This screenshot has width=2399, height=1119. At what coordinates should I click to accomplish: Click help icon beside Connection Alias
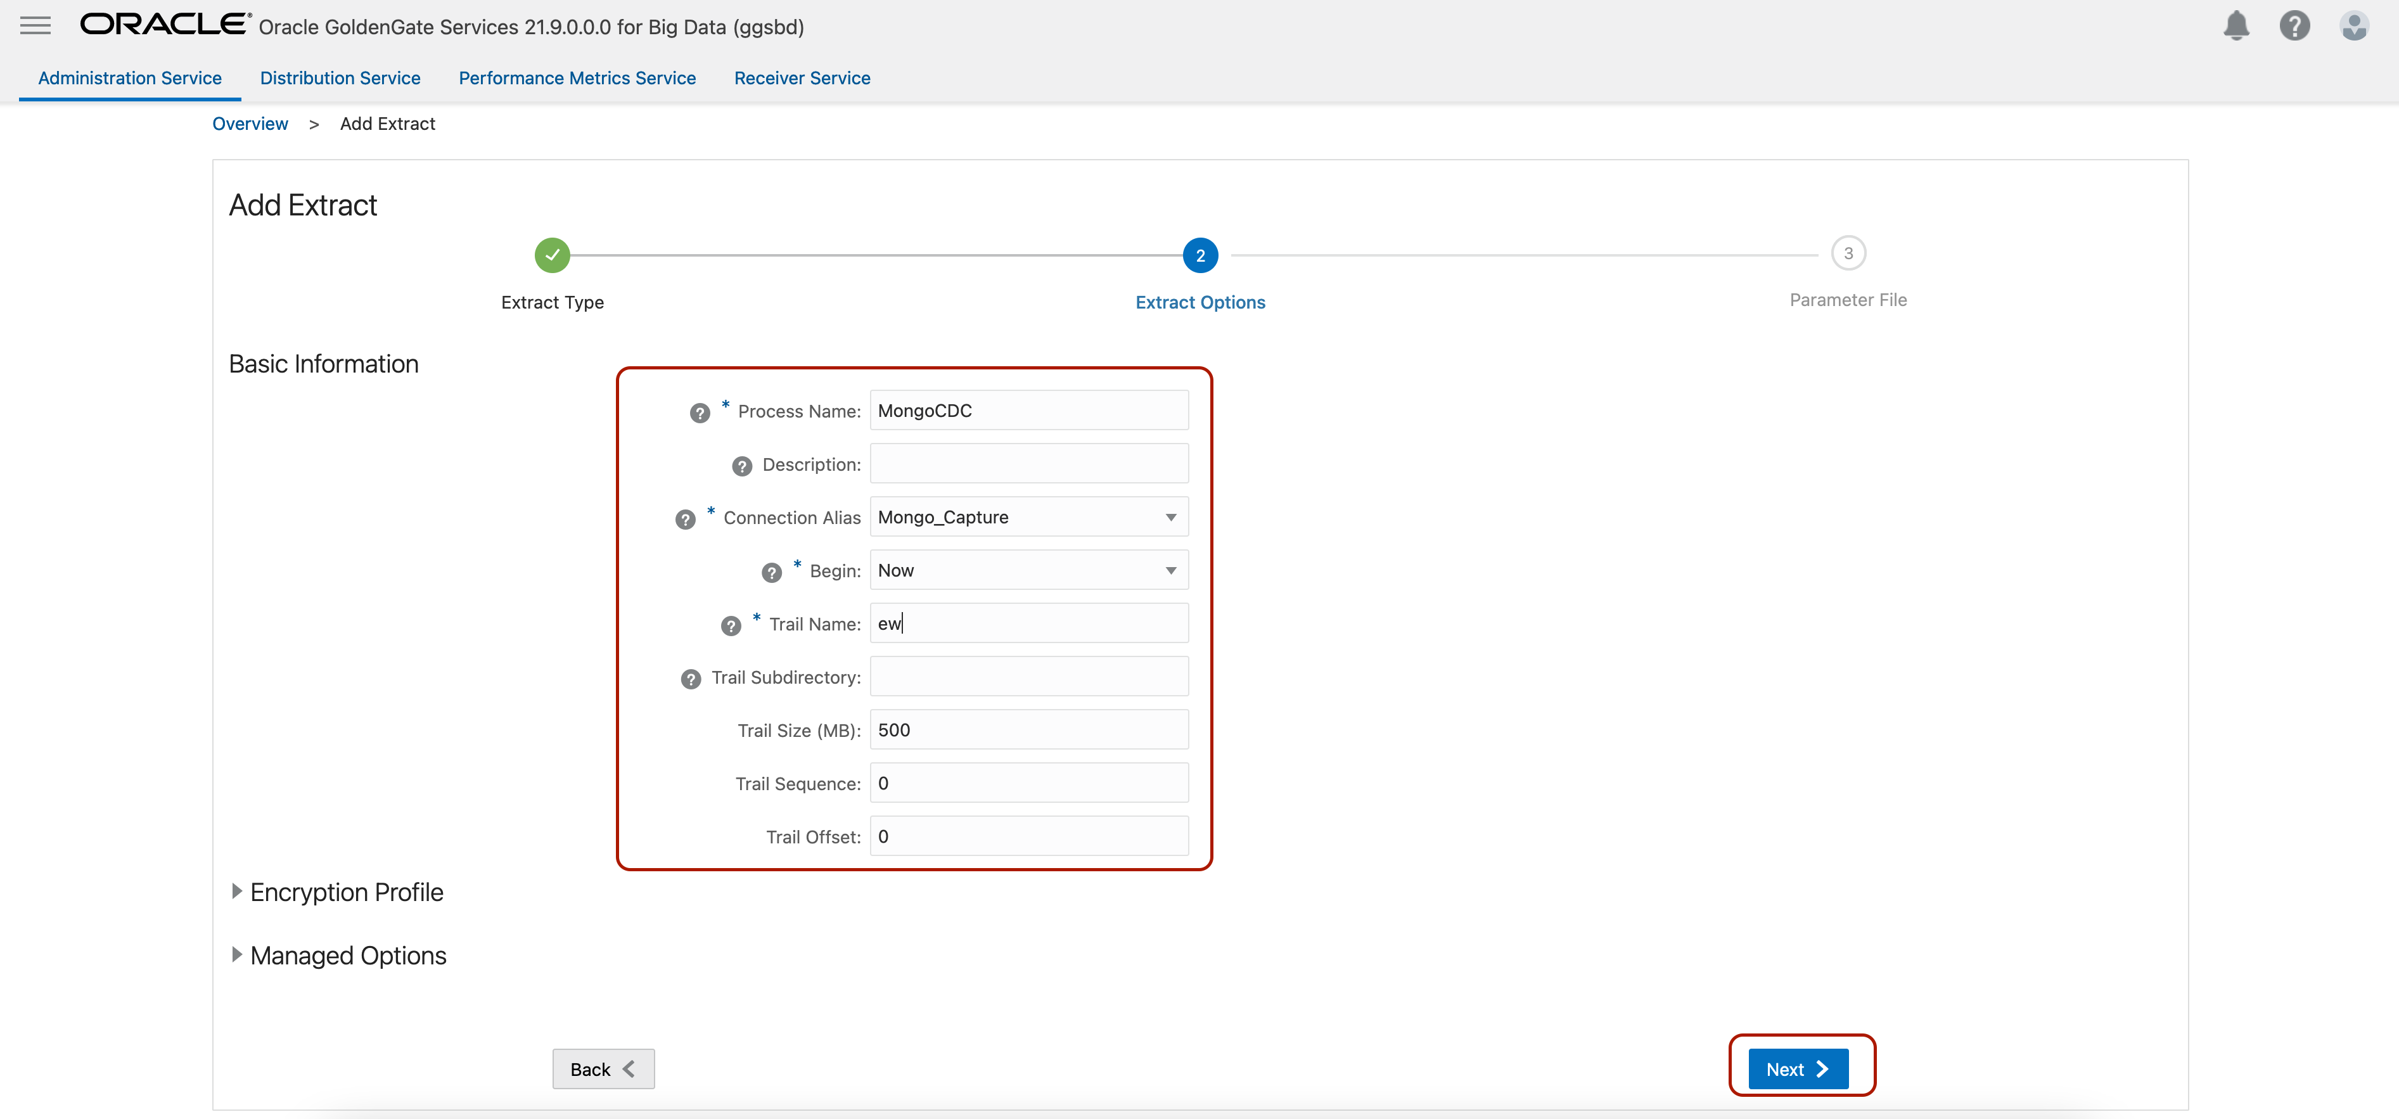click(684, 518)
